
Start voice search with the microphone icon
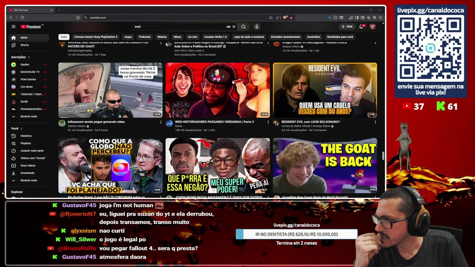click(x=256, y=27)
